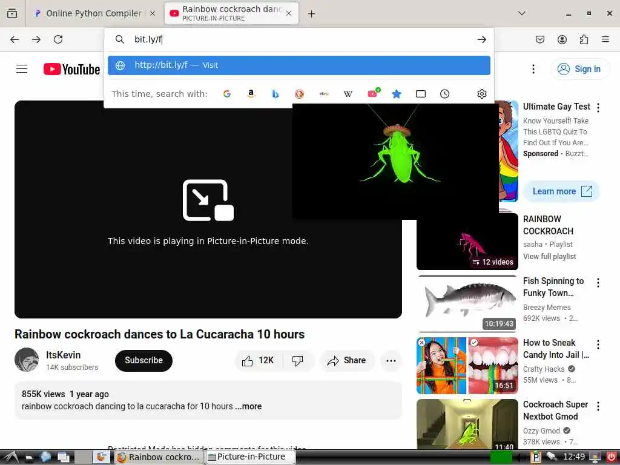620x465 pixels.
Task: Open Firefox account icon
Action: [562, 39]
